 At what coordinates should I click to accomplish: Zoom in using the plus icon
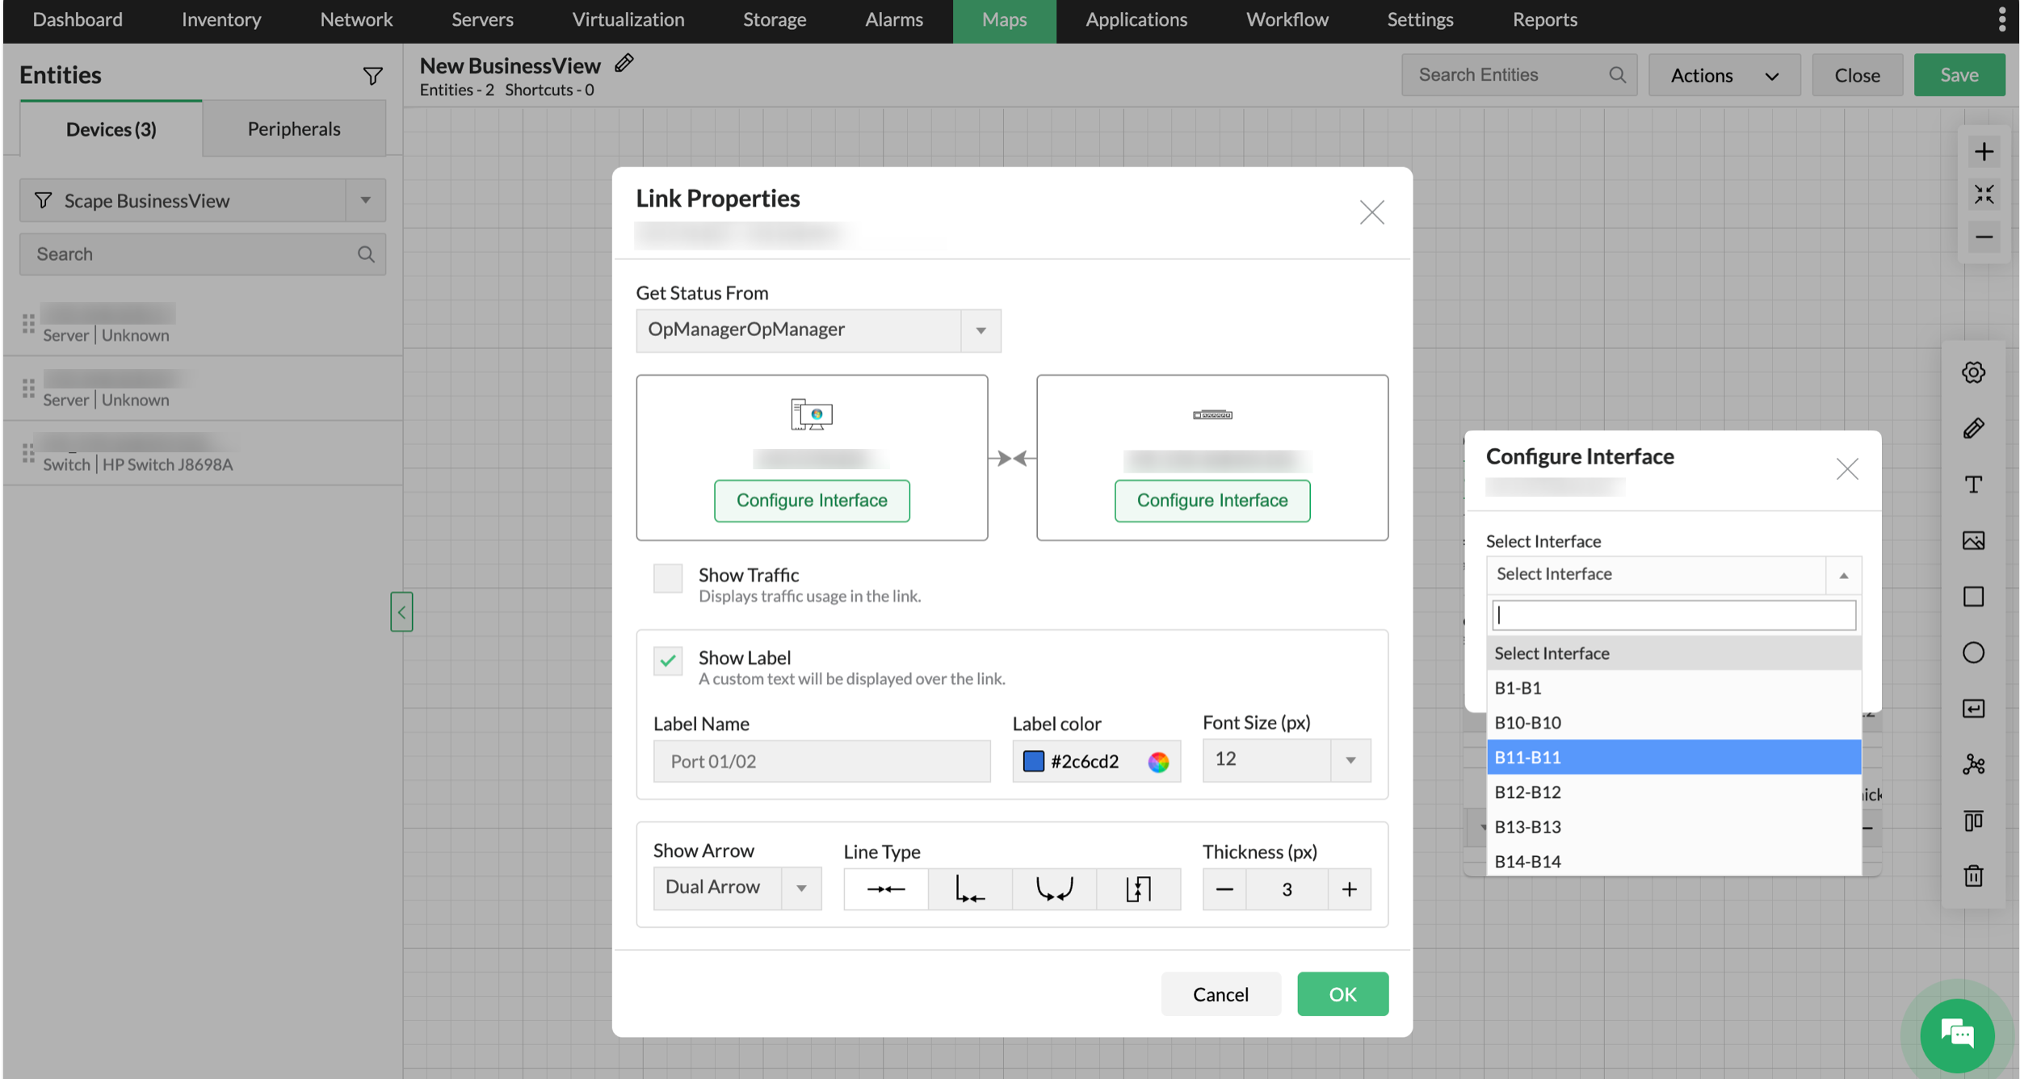(1985, 150)
